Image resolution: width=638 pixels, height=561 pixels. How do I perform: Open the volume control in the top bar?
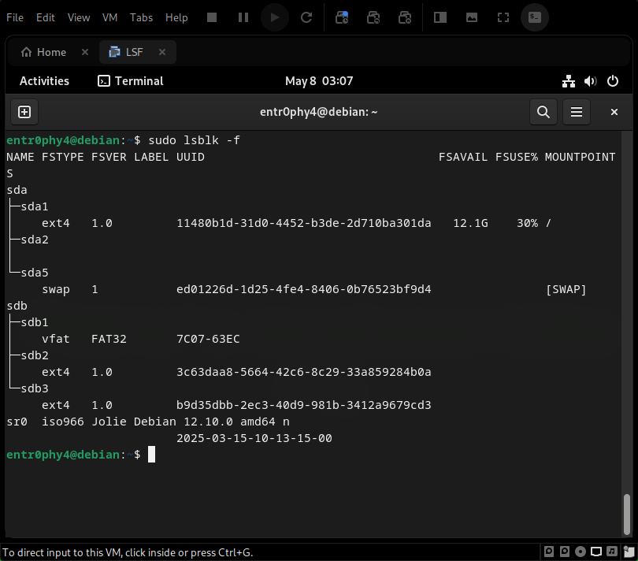coord(590,80)
